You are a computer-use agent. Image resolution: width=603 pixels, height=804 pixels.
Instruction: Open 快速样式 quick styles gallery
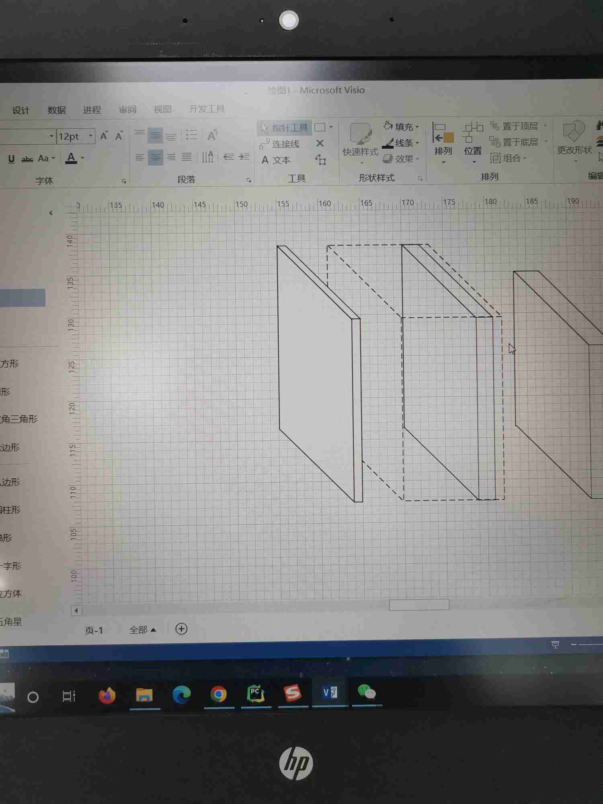[360, 141]
